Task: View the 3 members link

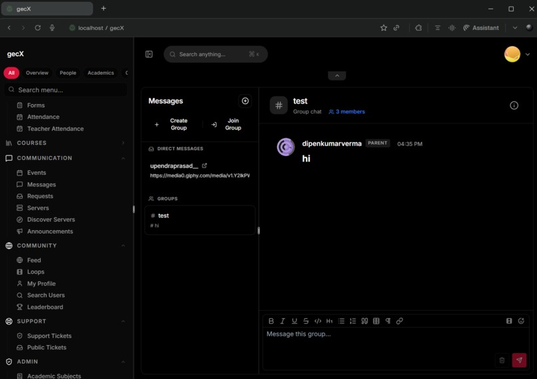Action: pyautogui.click(x=346, y=112)
